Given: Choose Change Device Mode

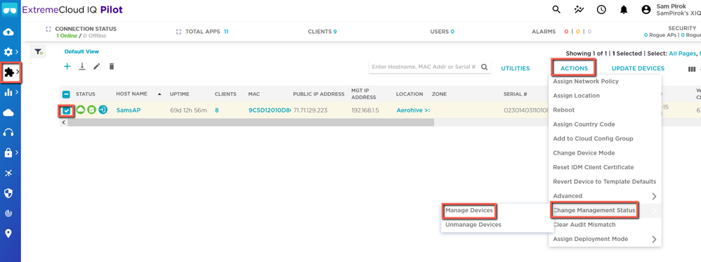Looking at the screenshot, I should point(584,153).
